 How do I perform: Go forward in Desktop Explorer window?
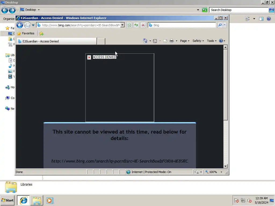point(12,10)
